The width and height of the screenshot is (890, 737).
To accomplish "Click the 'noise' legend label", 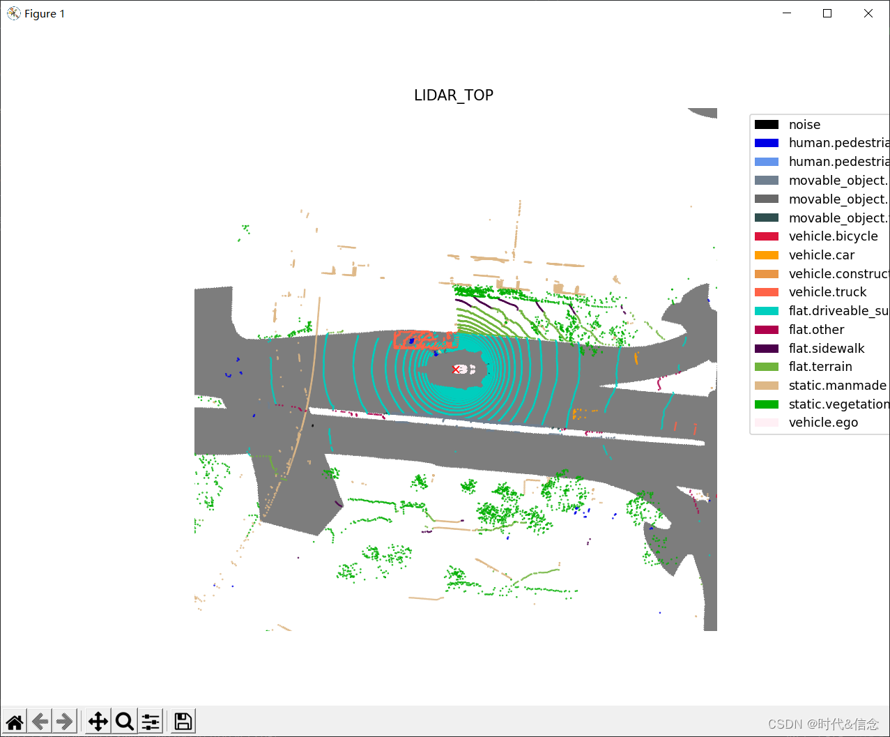I will [x=804, y=125].
